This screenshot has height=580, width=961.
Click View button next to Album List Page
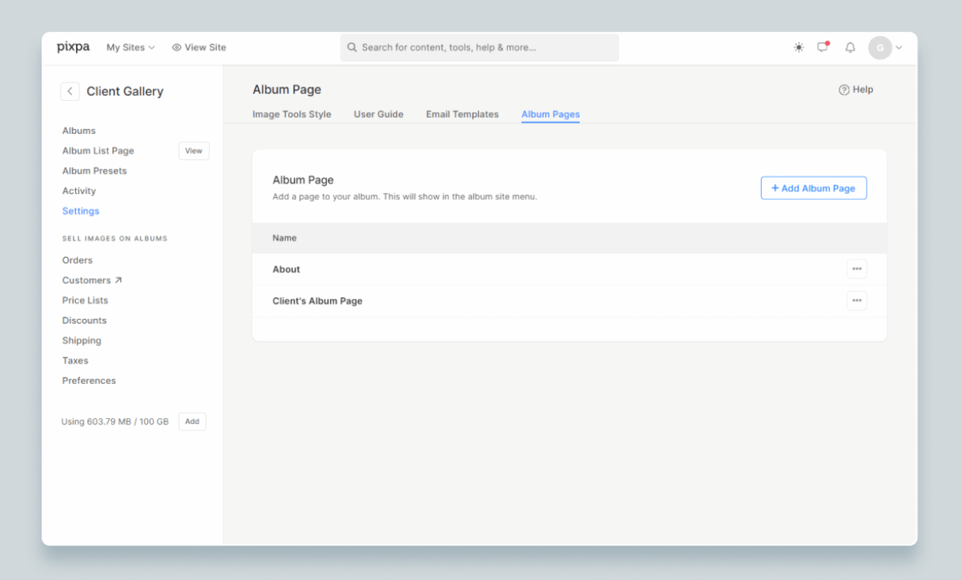coord(194,151)
